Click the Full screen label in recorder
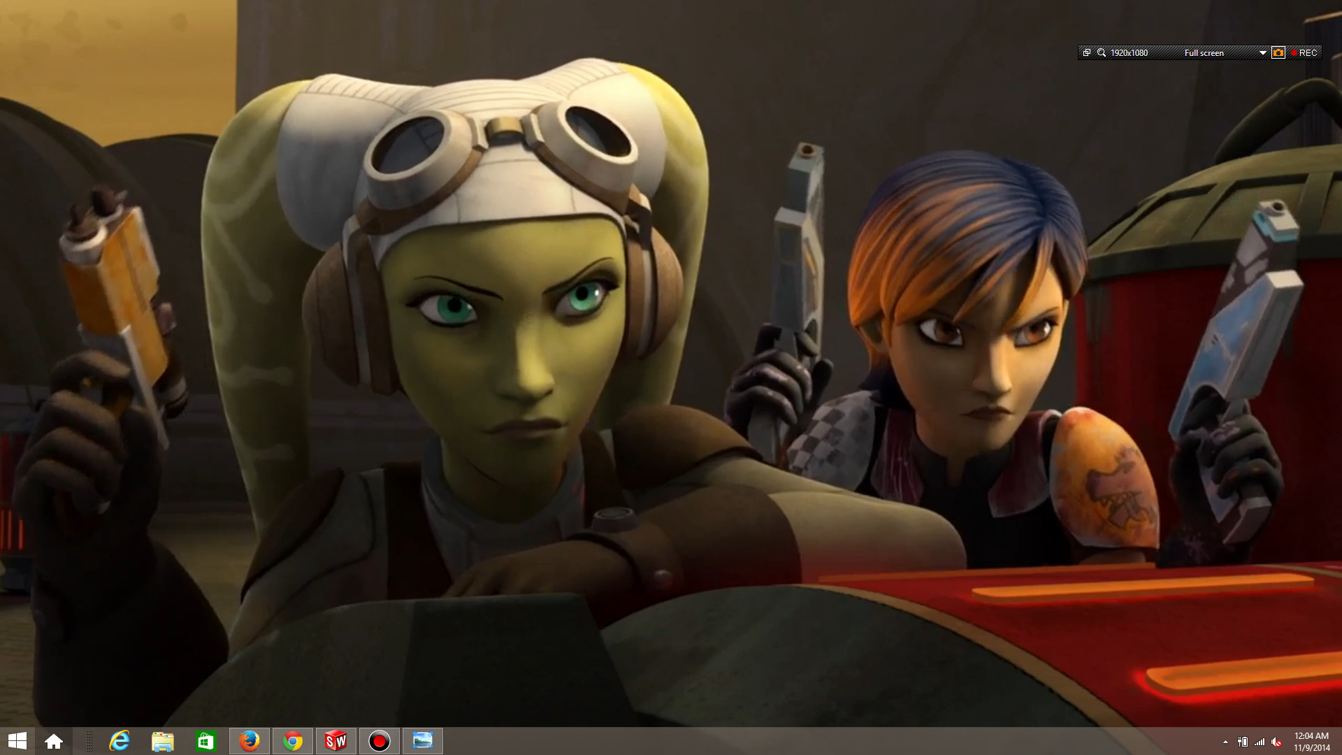Image resolution: width=1342 pixels, height=755 pixels. [x=1204, y=53]
